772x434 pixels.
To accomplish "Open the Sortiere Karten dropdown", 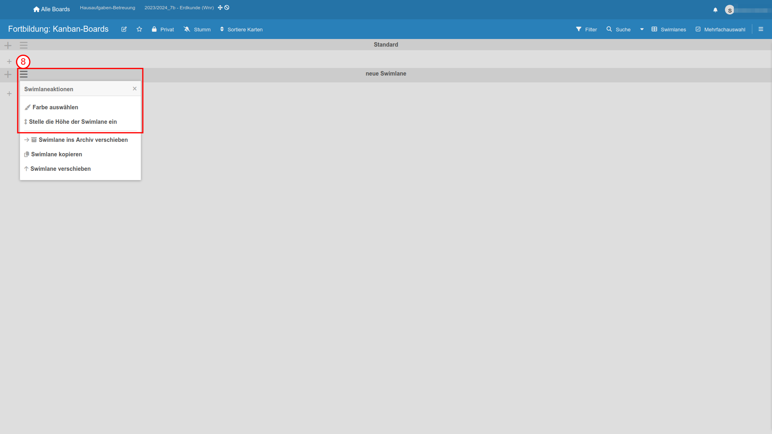I will tap(241, 29).
